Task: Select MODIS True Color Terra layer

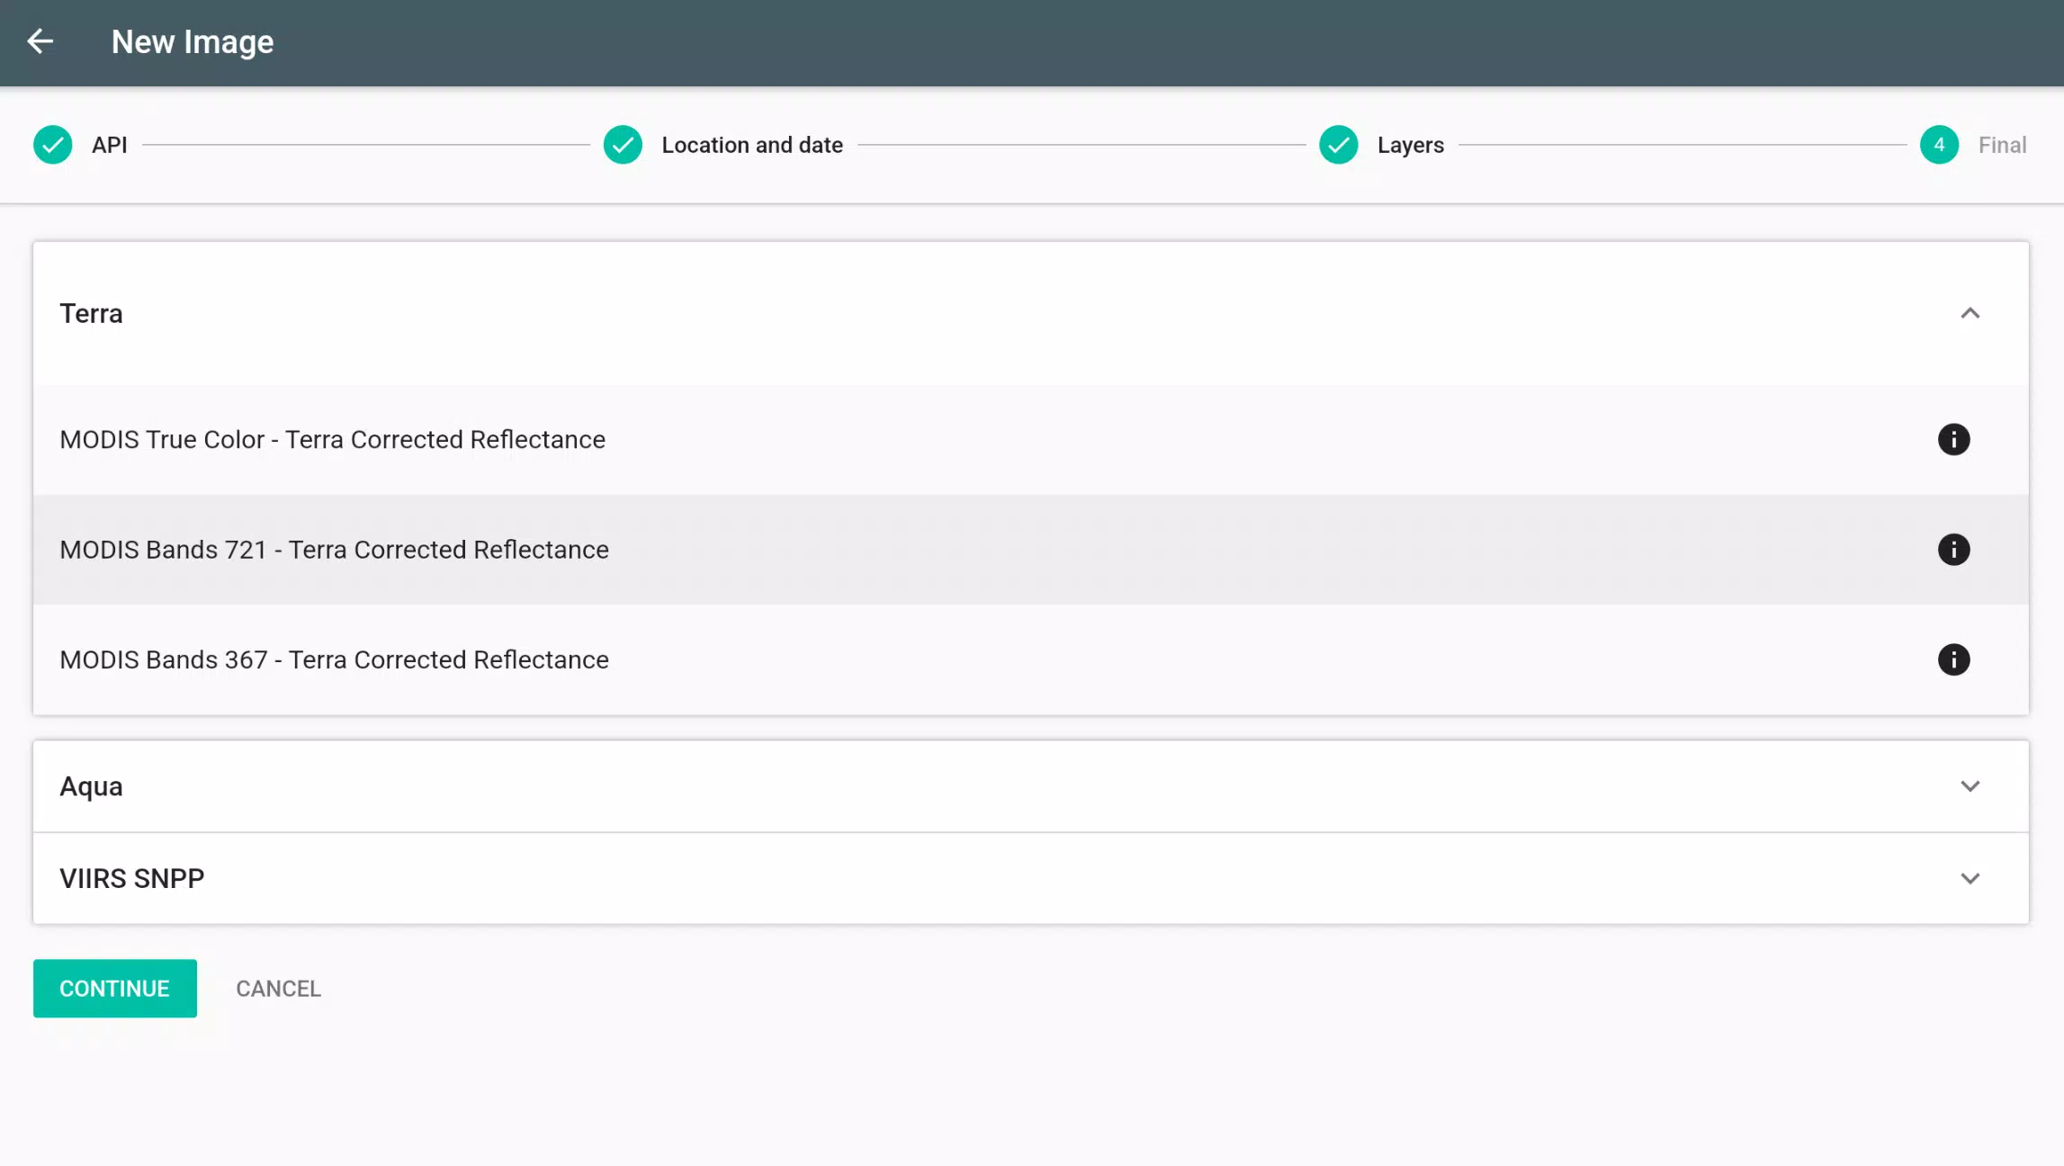Action: point(1031,440)
